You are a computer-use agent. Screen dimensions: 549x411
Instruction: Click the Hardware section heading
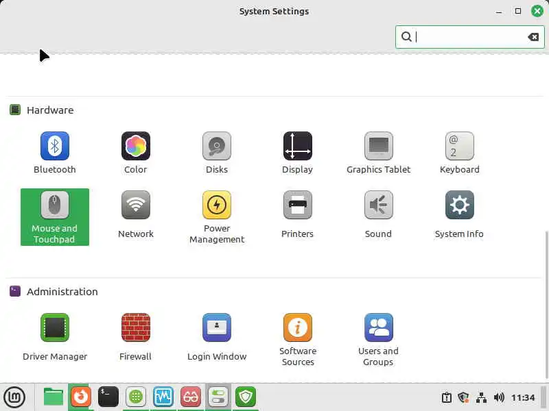pyautogui.click(x=50, y=110)
